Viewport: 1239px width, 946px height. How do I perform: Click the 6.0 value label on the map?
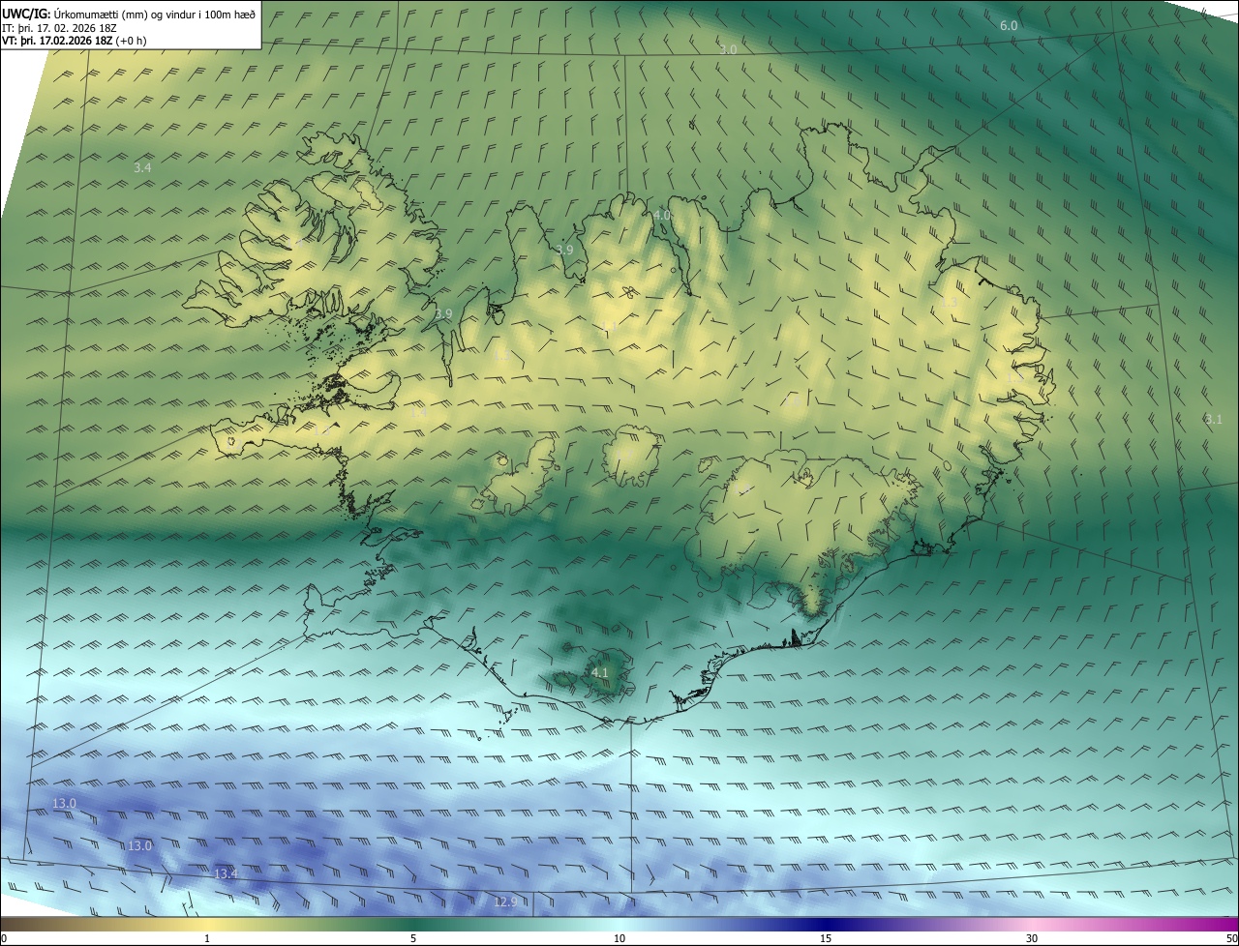point(1009,25)
